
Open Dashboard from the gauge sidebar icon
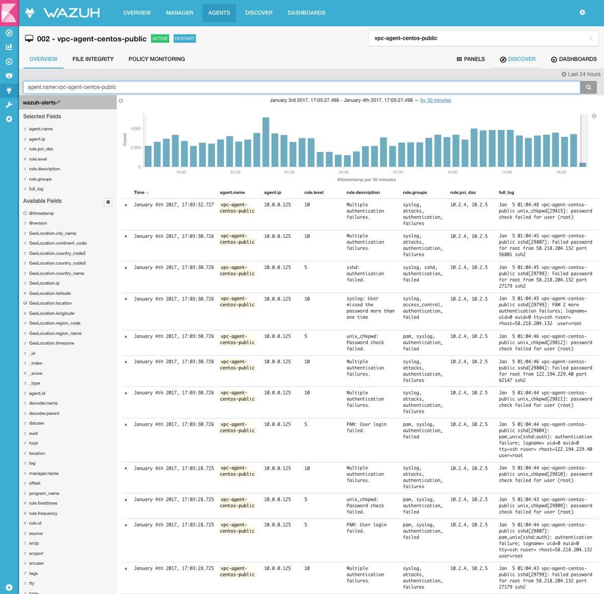coord(9,61)
